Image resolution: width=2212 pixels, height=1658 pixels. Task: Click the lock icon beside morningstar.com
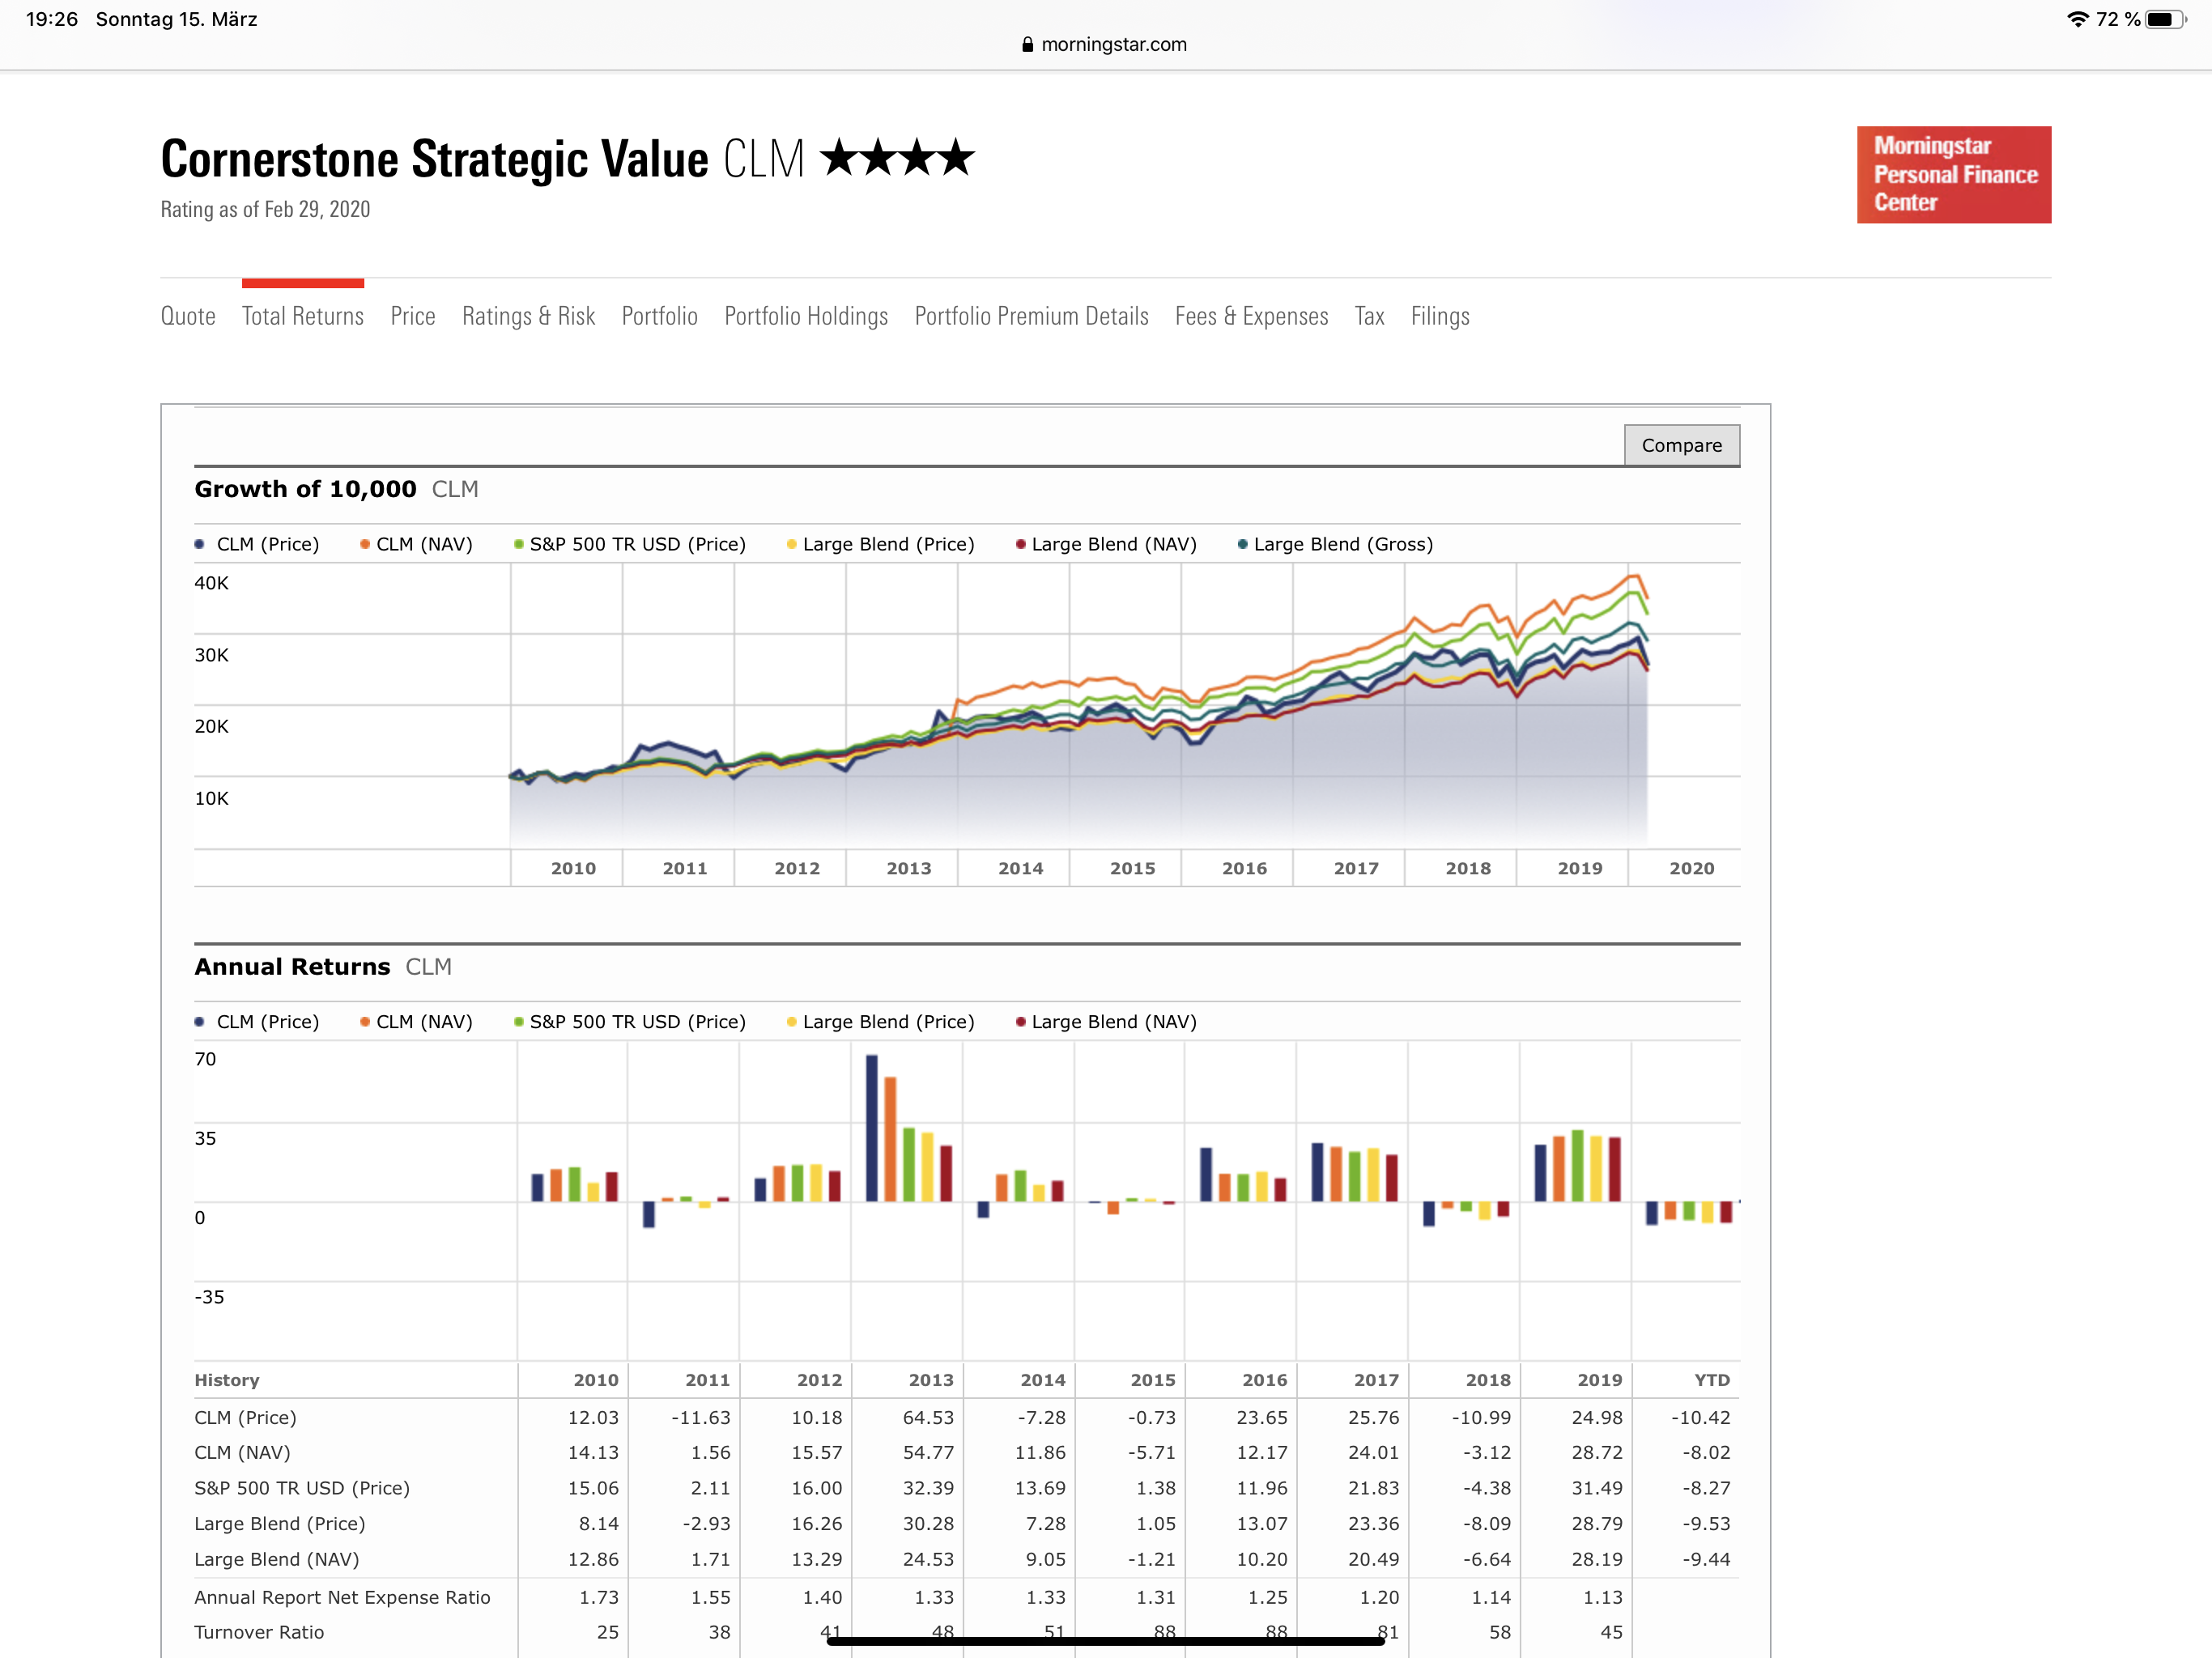1027,45
